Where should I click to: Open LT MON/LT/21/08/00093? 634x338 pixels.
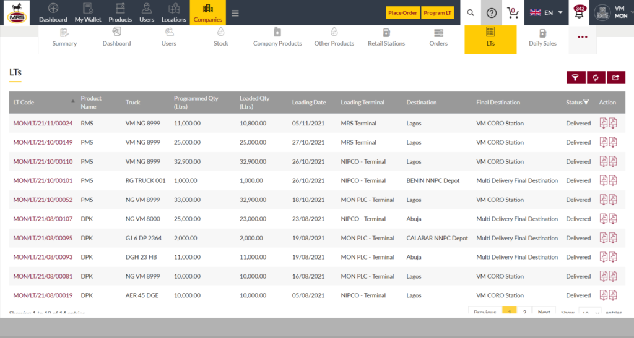point(43,257)
